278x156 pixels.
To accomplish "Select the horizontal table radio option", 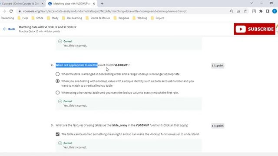I will click(x=57, y=92).
